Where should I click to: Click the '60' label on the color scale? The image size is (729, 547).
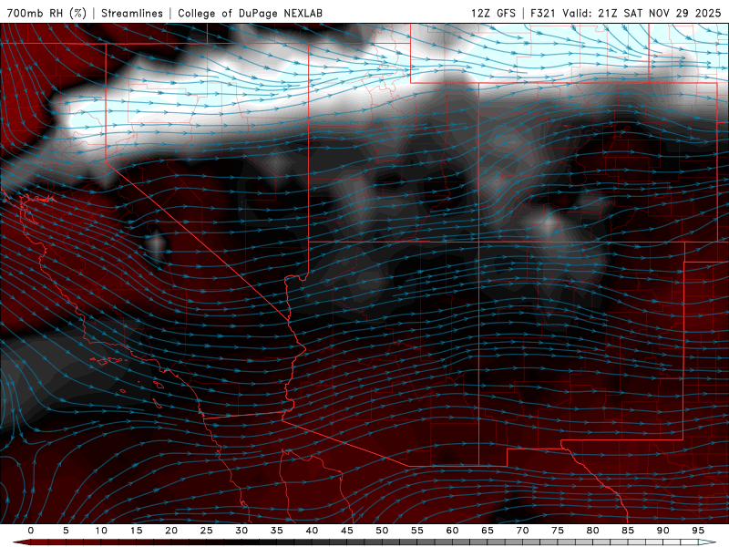(x=452, y=531)
